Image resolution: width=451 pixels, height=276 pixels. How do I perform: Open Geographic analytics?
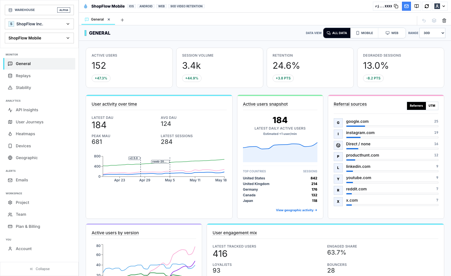pyautogui.click(x=39, y=158)
